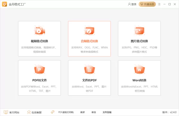Screen dimensions: 179x116
Task: Open the 图片格式转换 title
Action: pos(139,41)
